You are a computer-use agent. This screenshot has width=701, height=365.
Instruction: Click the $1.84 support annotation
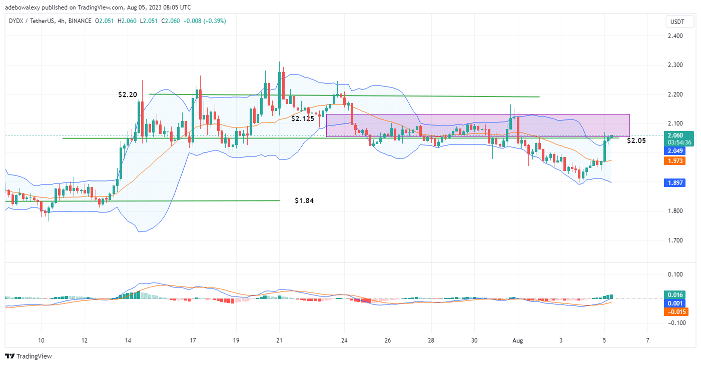point(304,200)
